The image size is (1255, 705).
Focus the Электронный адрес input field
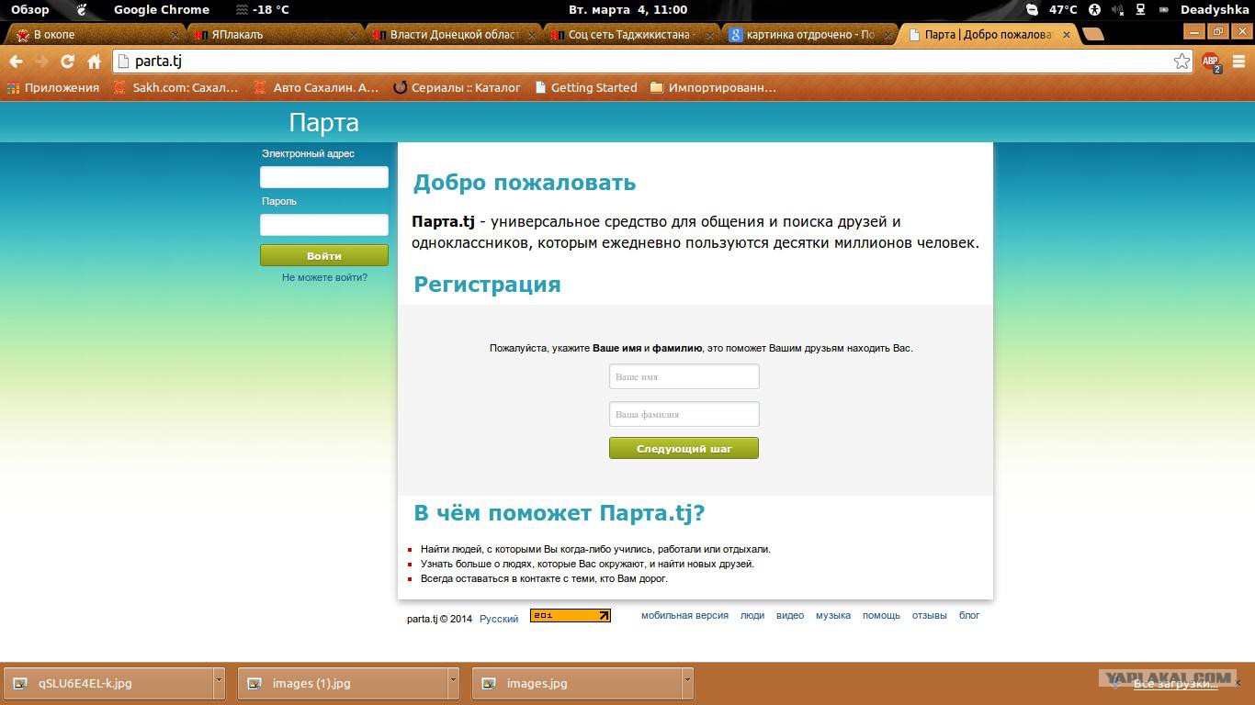pyautogui.click(x=324, y=176)
